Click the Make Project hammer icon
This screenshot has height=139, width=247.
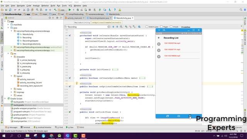(x=55, y=10)
